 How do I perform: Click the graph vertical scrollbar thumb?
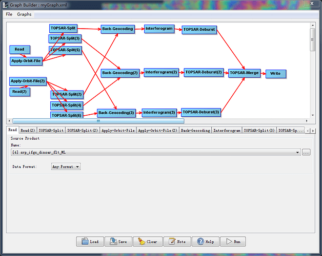[313, 39]
